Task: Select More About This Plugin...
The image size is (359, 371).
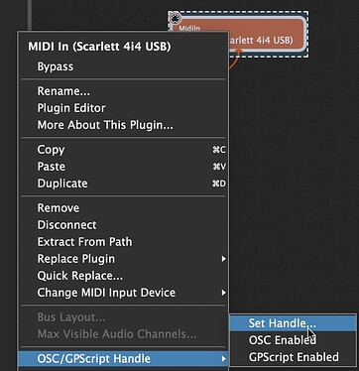Action: tap(124, 125)
